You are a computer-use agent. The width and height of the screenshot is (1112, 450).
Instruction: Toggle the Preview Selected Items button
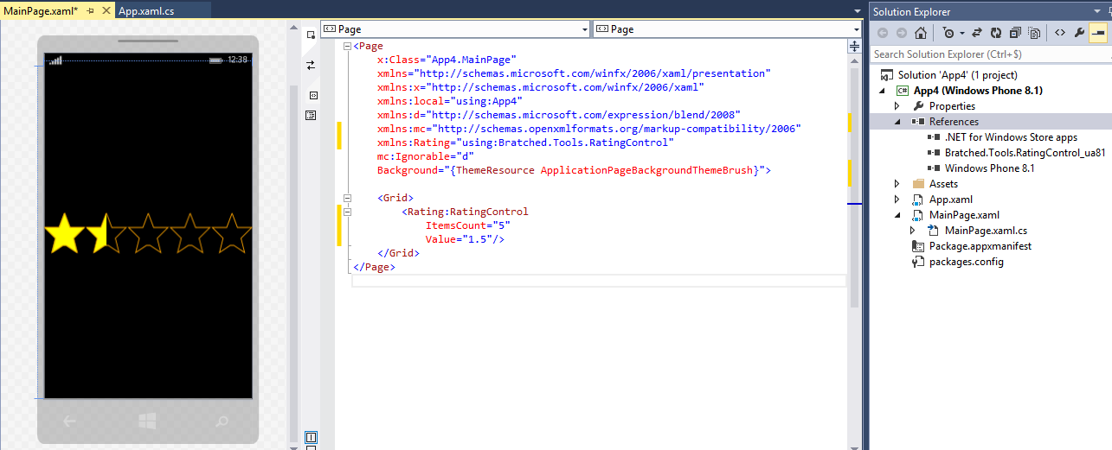(x=1097, y=33)
